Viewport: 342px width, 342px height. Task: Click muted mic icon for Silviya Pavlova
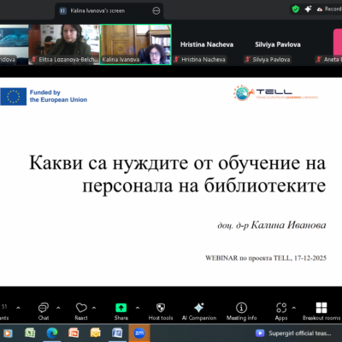coord(247,59)
